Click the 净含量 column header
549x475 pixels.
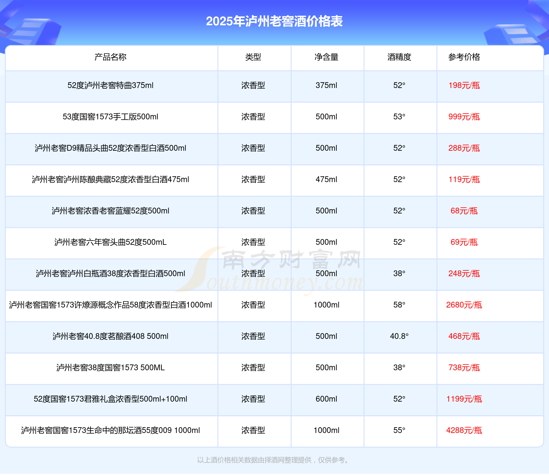click(326, 57)
